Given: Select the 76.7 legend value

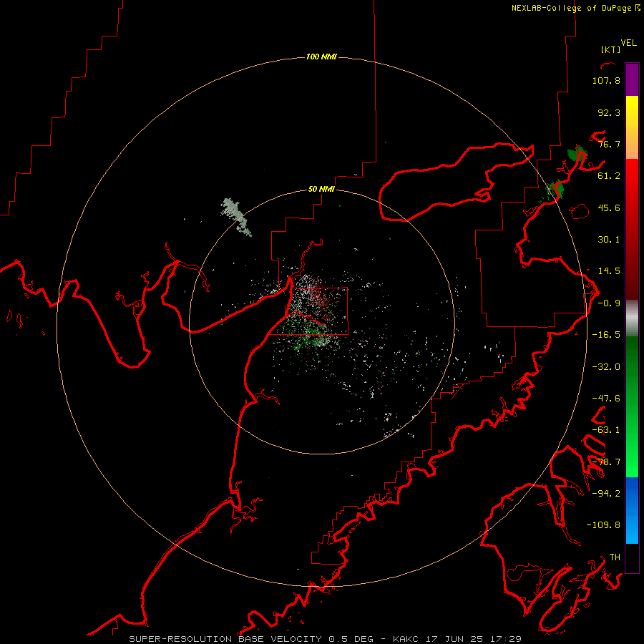Looking at the screenshot, I should (609, 144).
